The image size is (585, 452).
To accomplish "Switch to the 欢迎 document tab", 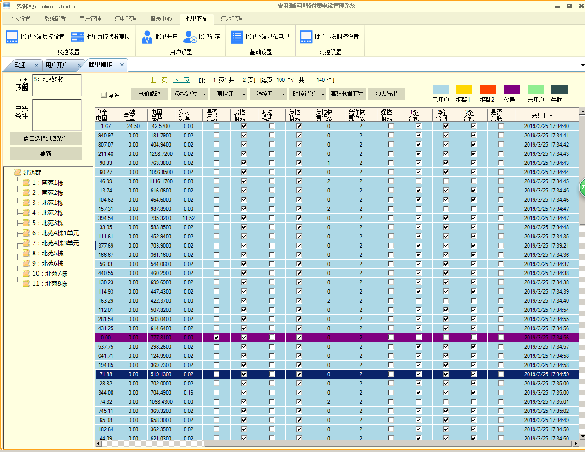I will pyautogui.click(x=20, y=65).
